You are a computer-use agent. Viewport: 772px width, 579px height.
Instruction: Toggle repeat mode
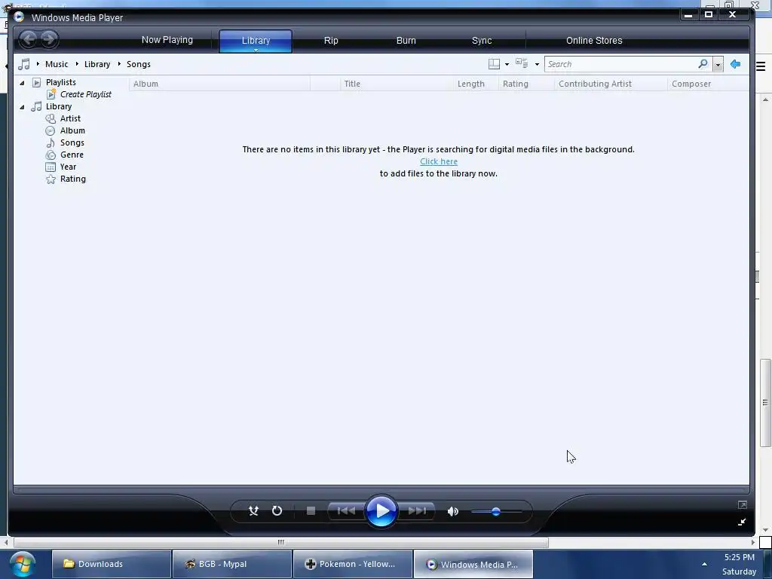click(x=277, y=511)
